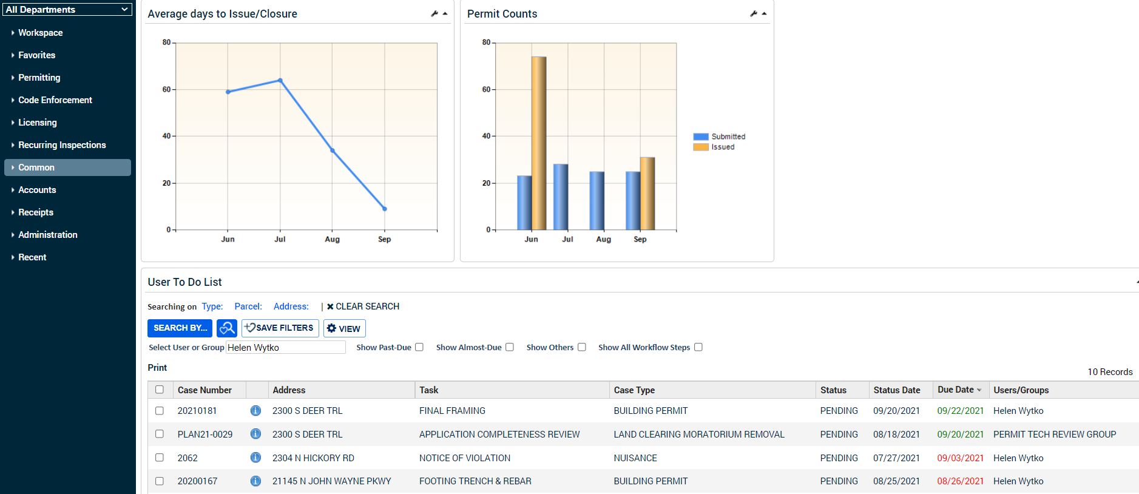
Task: Open the All Departments dropdown
Action: [x=67, y=9]
